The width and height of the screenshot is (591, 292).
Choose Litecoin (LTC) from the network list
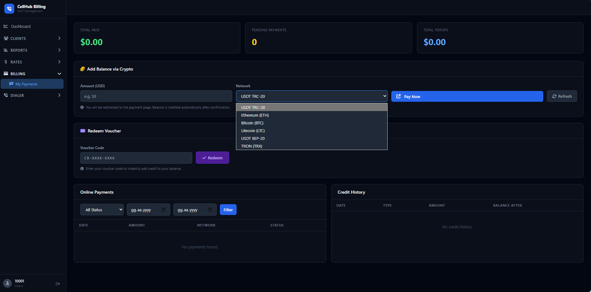312,131
